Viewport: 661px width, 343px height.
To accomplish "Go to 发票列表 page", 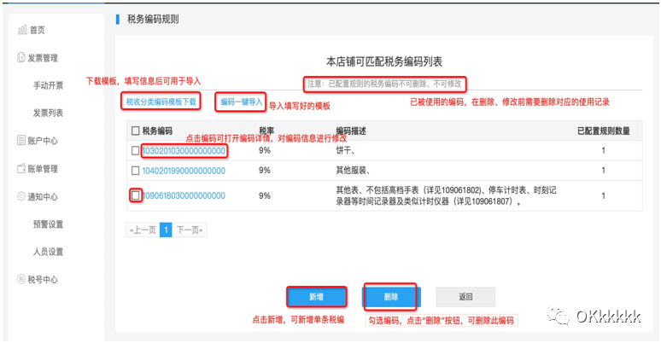I will (x=48, y=113).
